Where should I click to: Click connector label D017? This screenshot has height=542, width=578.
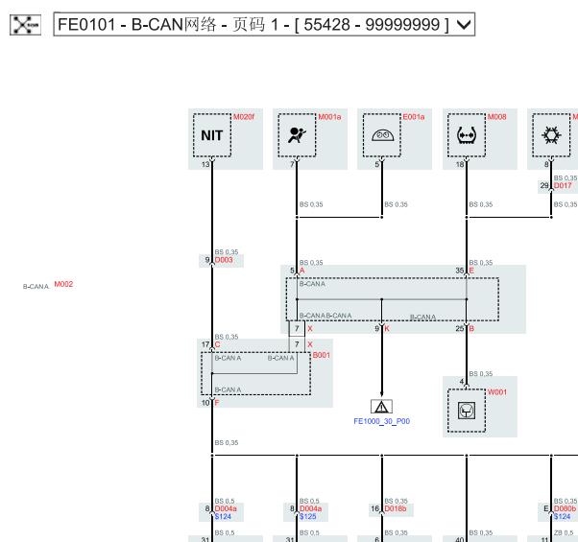(563, 185)
